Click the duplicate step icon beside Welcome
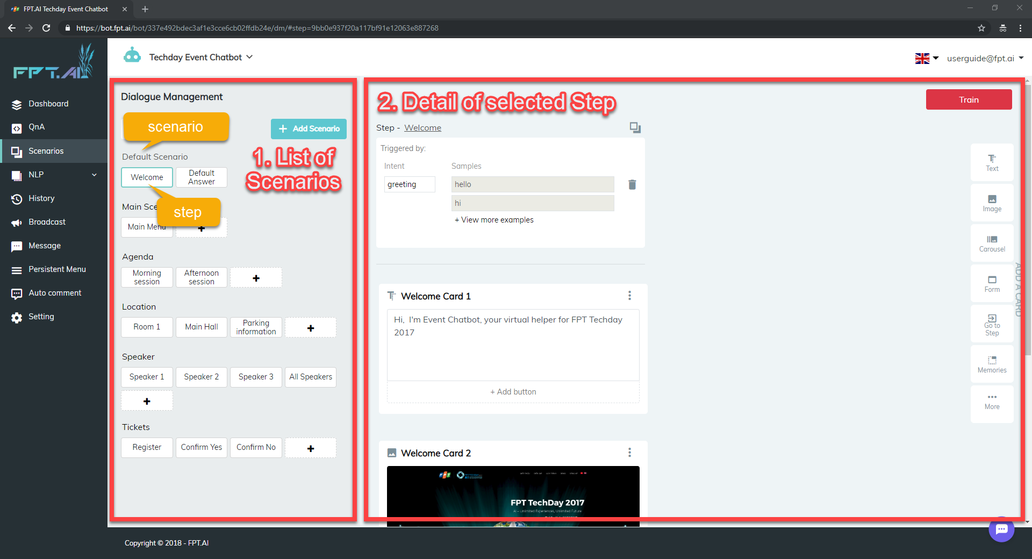This screenshot has height=559, width=1032. tap(635, 127)
